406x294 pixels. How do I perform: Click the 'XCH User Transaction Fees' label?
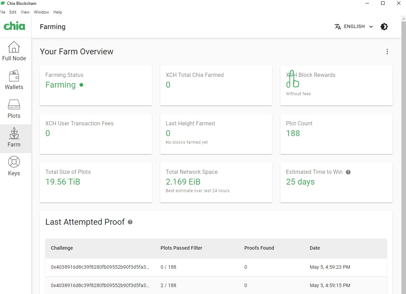(x=80, y=123)
